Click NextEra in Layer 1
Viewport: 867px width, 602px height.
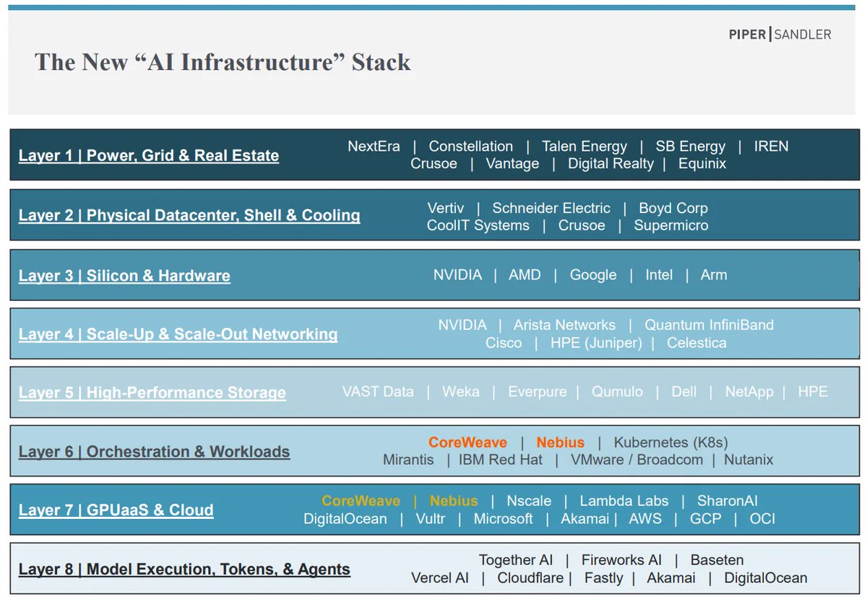coord(374,147)
